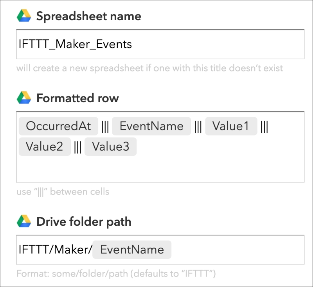The height and width of the screenshot is (287, 313).
Task: Click the Value3 ingredient pill
Action: tap(110, 147)
